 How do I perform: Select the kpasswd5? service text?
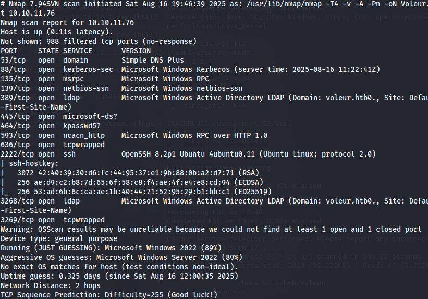click(x=82, y=126)
